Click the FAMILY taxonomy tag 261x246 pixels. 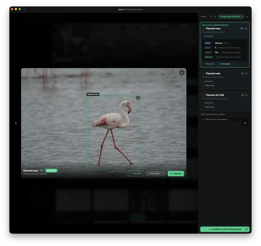[x=208, y=52]
